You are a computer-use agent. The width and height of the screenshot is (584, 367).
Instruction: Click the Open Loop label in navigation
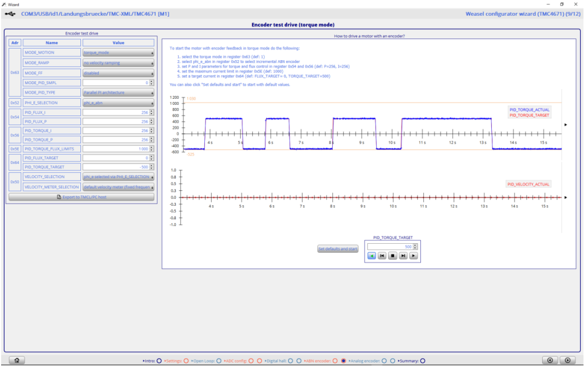click(x=203, y=361)
